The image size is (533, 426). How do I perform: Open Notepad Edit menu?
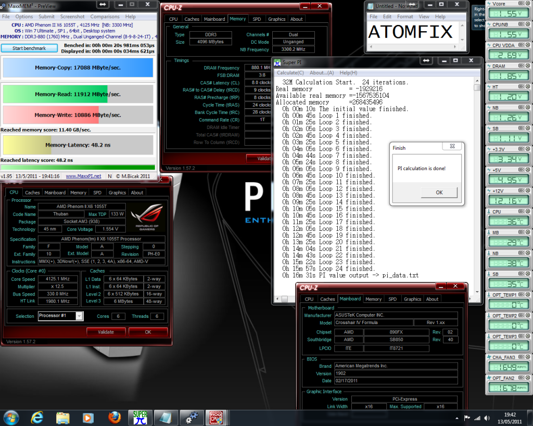coord(387,17)
